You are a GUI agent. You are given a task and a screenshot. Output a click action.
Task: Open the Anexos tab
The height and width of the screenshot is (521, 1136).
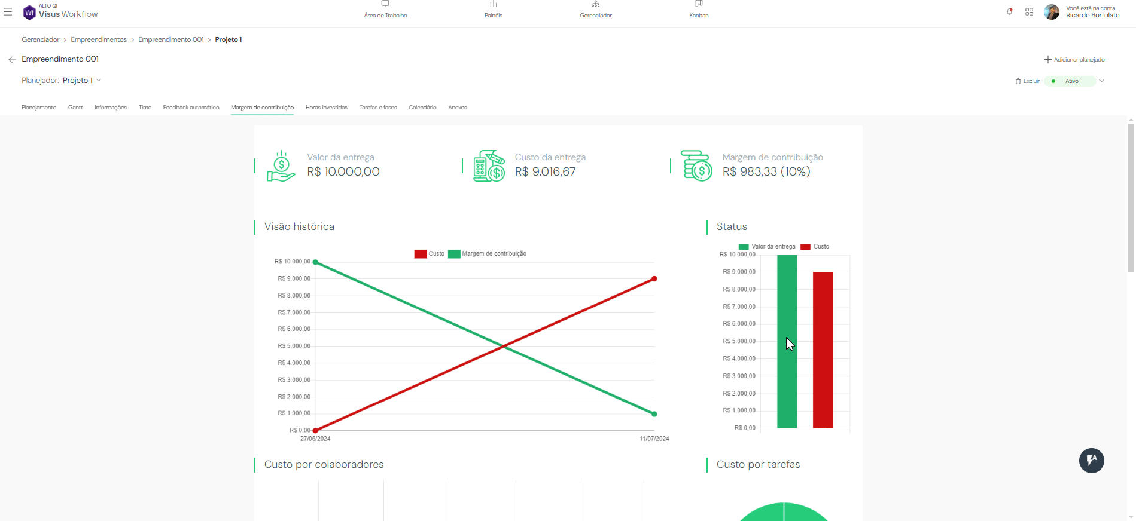pyautogui.click(x=458, y=108)
